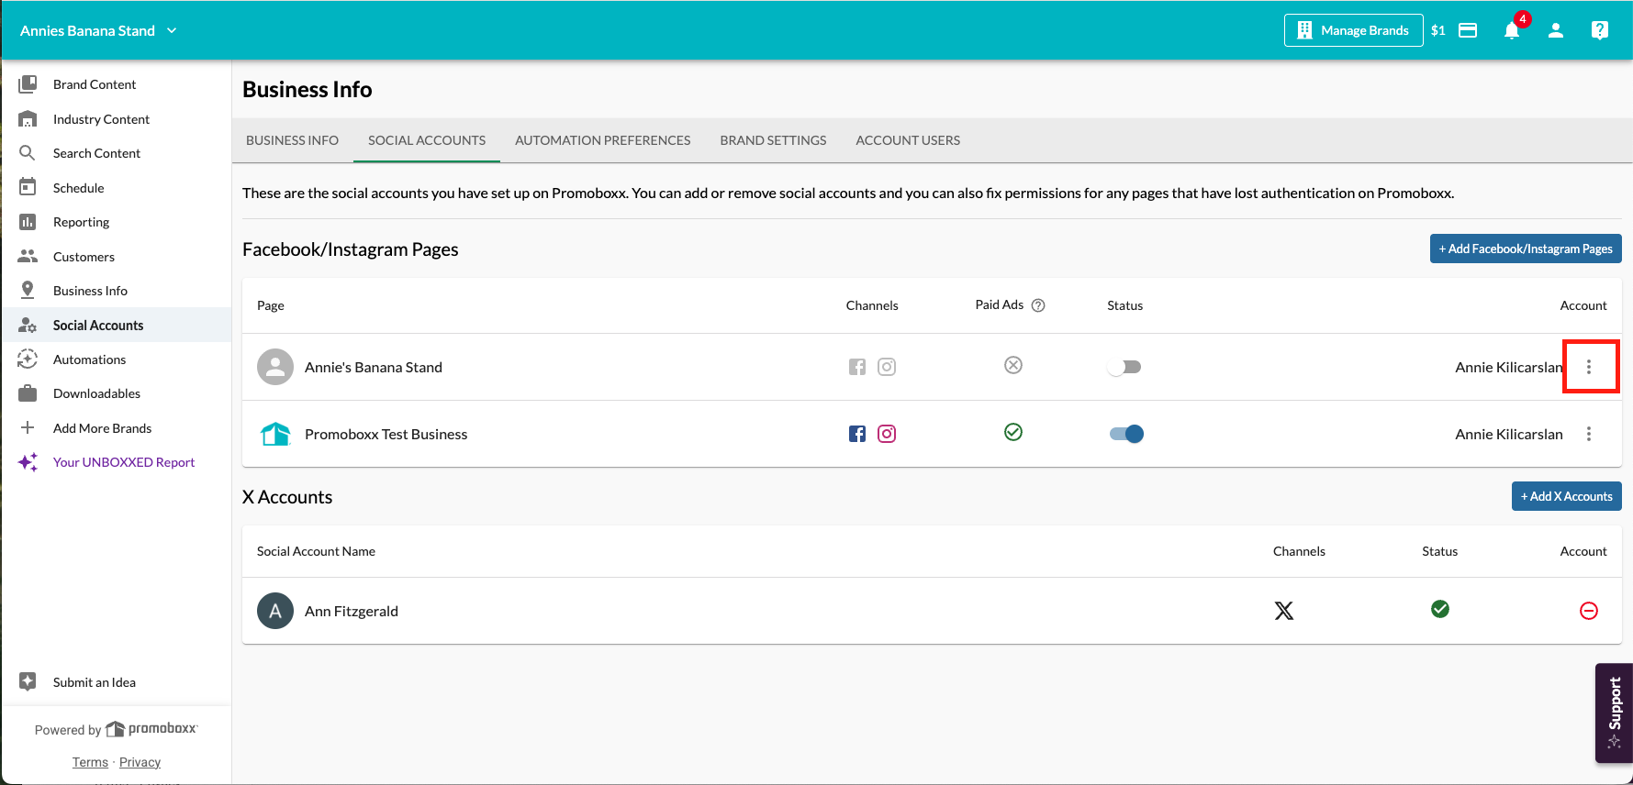Open the Brand Settings tab
Image resolution: width=1633 pixels, height=785 pixels.
pos(773,140)
